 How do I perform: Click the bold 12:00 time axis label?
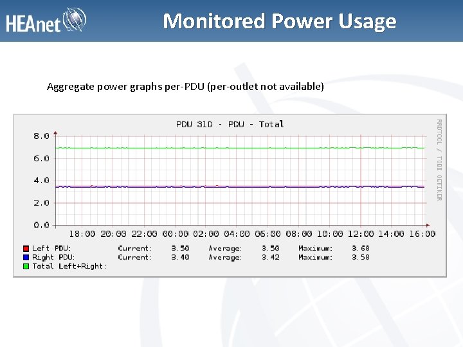[361, 235]
